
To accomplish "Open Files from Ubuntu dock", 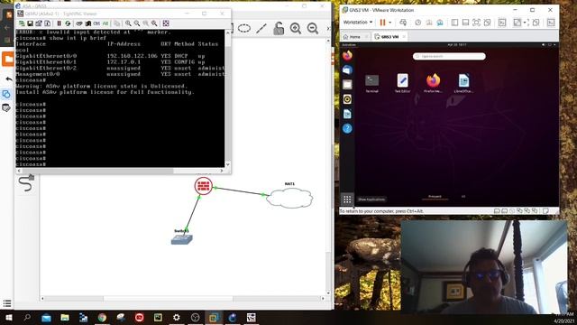I will click(x=347, y=84).
